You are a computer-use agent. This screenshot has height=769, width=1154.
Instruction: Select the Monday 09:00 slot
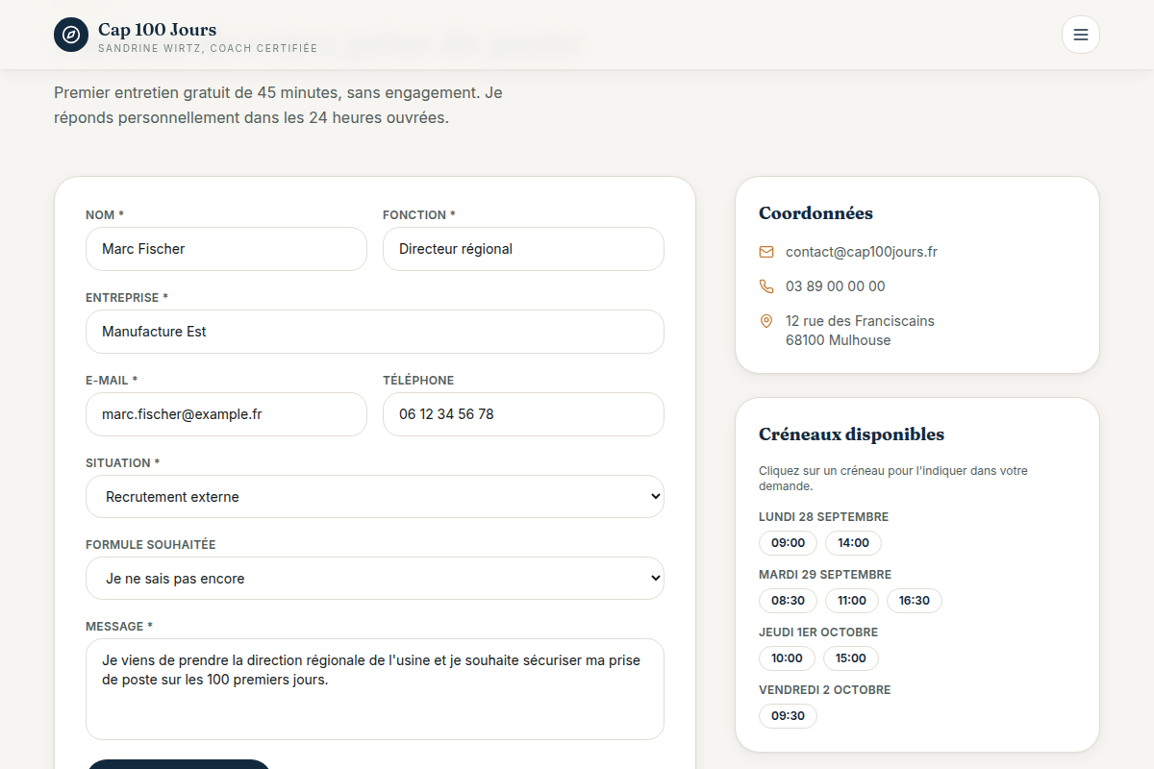(788, 543)
